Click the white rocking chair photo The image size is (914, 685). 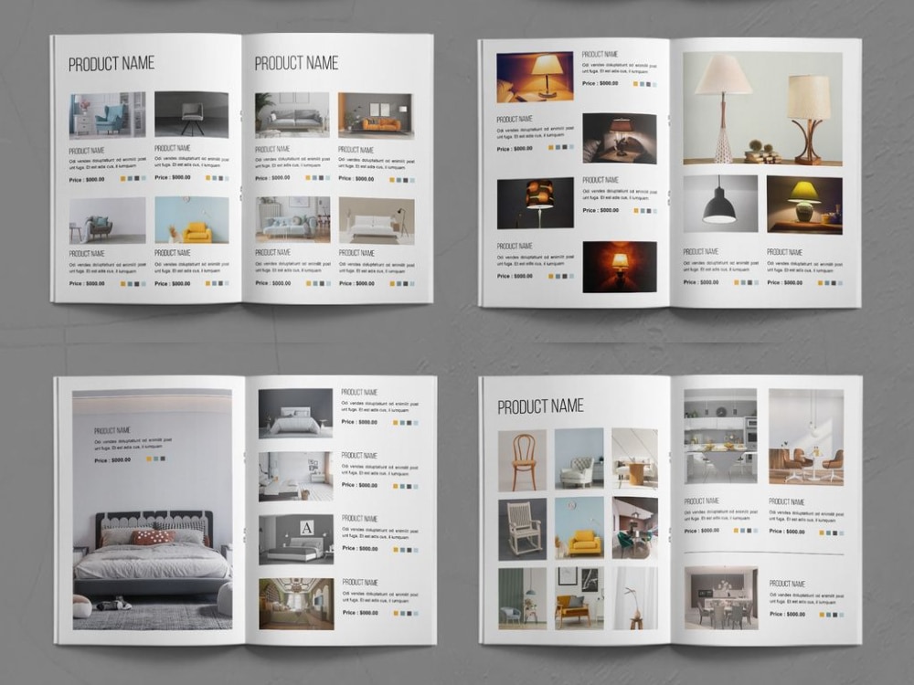(x=522, y=529)
